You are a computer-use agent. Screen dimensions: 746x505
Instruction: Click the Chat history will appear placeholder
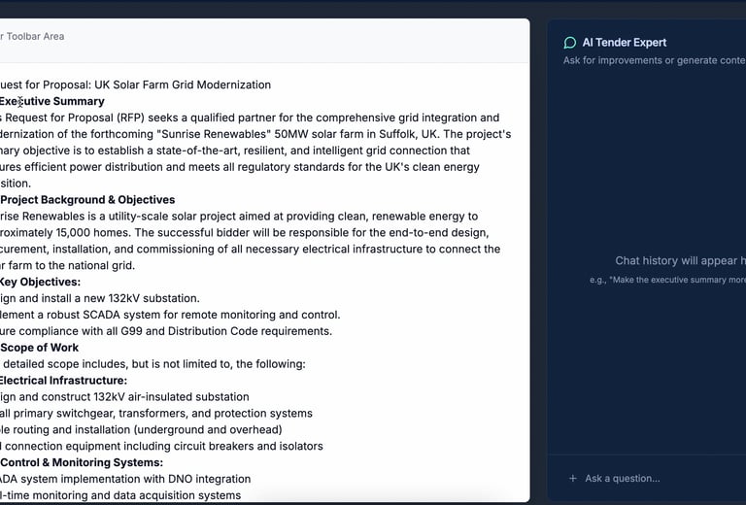click(x=680, y=260)
